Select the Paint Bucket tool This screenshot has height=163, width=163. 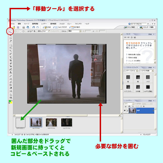click(x=11, y=85)
